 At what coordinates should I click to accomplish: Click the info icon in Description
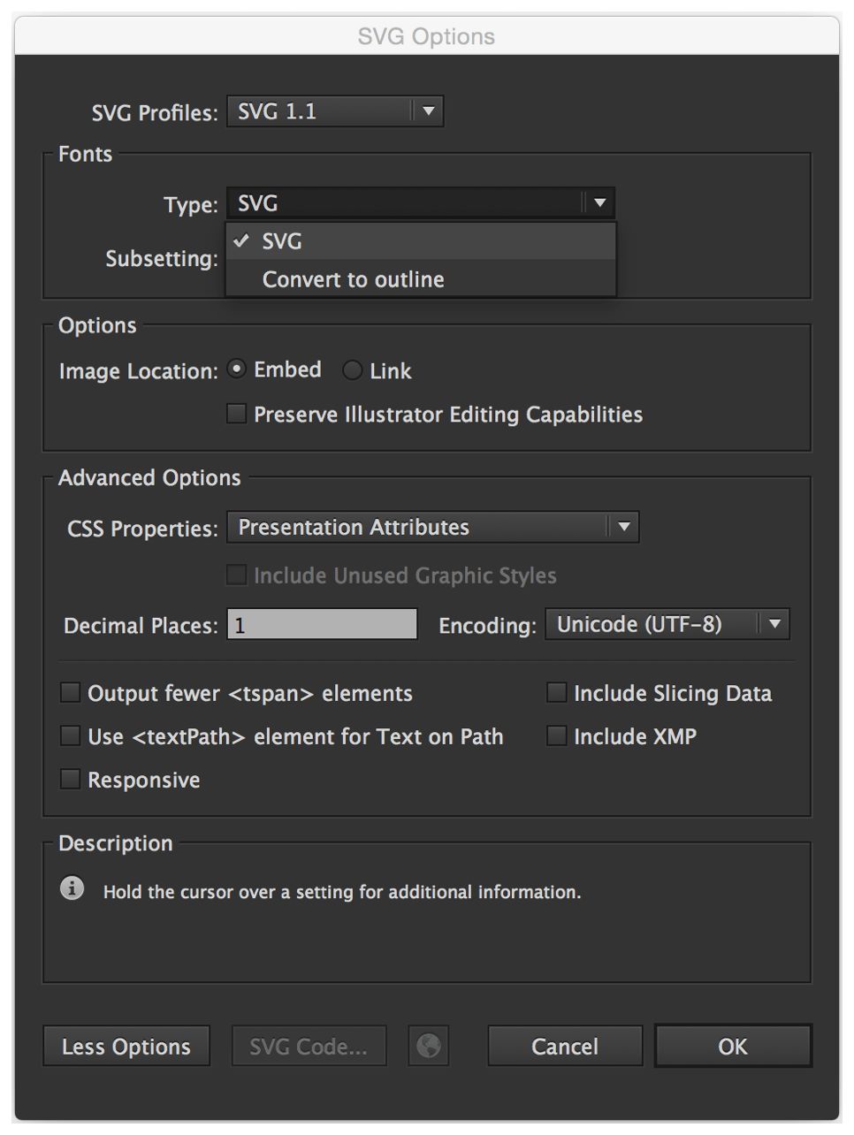point(72,887)
